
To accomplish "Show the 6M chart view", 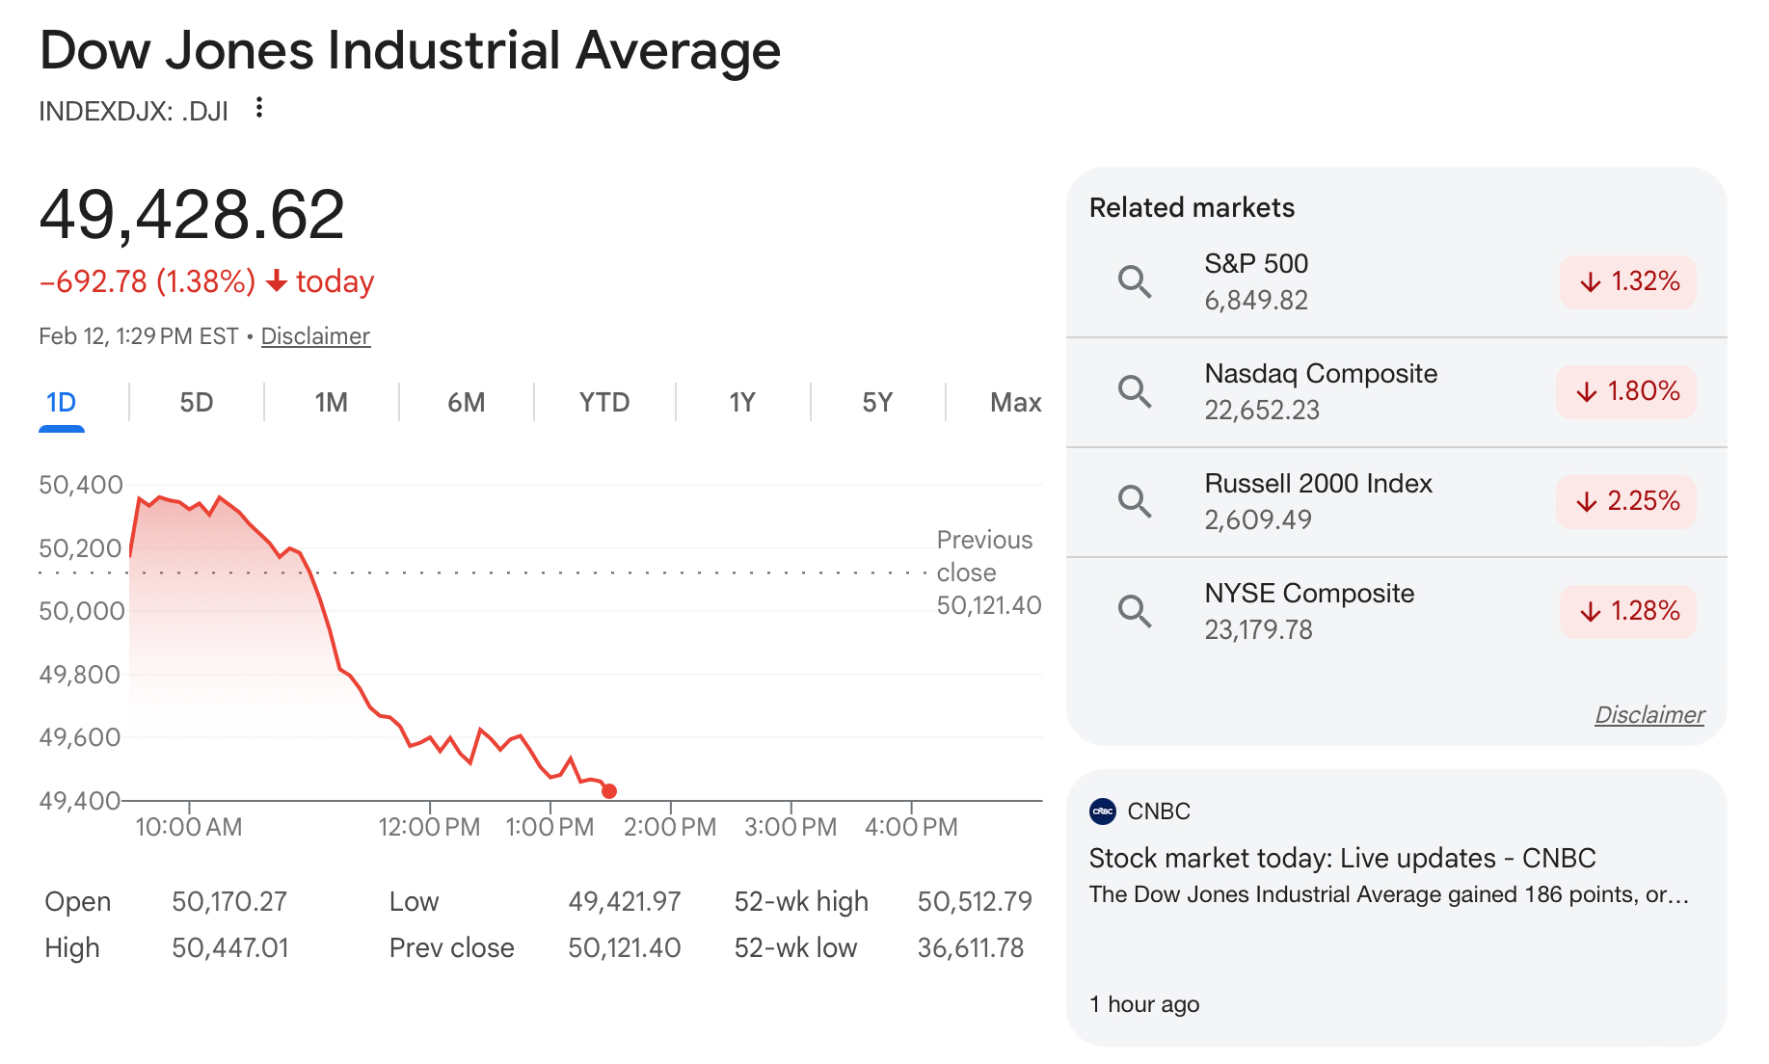I will point(466,402).
